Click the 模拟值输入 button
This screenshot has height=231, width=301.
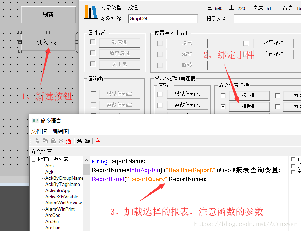pos(187,94)
